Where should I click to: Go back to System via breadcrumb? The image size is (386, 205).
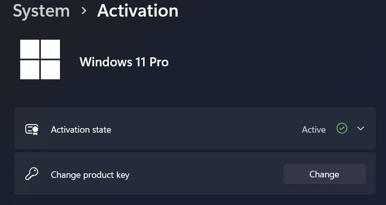tap(41, 11)
